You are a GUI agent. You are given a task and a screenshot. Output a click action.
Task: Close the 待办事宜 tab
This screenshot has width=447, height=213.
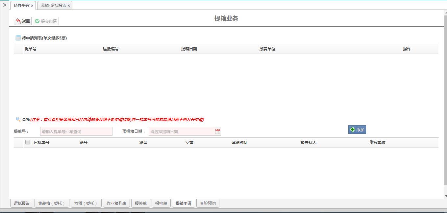pyautogui.click(x=32, y=6)
